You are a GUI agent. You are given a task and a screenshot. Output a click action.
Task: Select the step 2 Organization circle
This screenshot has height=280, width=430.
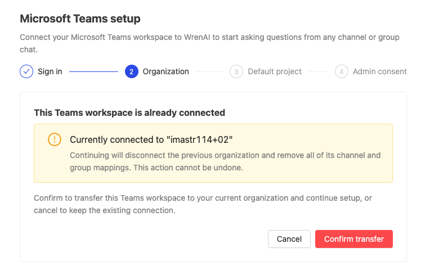pyautogui.click(x=132, y=71)
